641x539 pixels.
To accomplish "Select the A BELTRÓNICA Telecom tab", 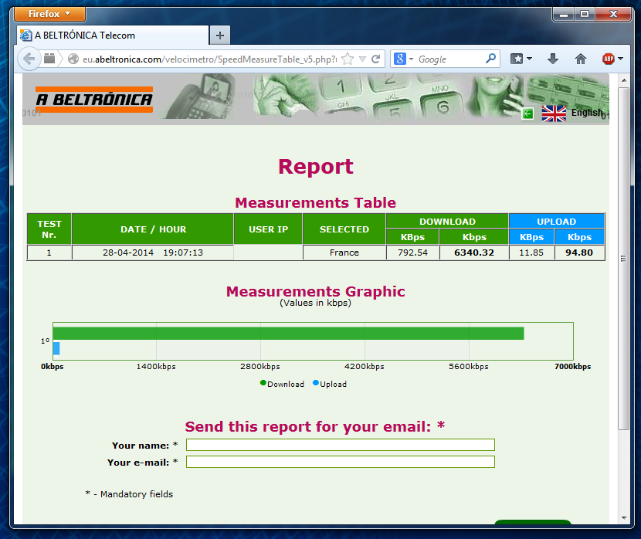I will (113, 36).
